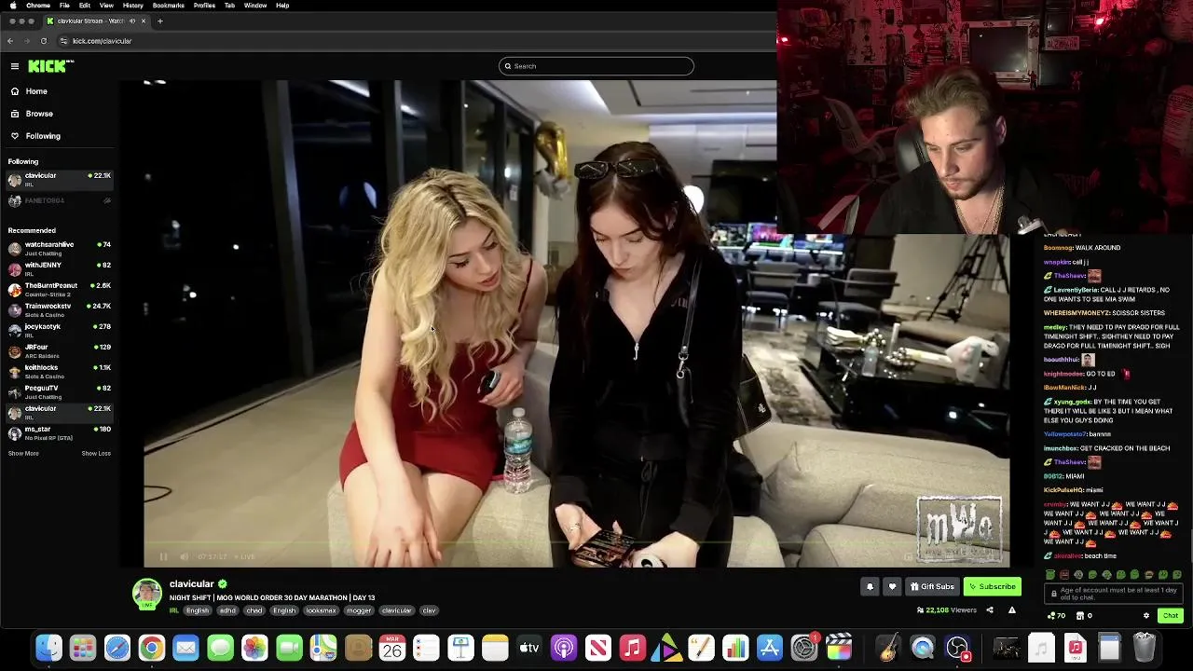Open ms_star recommended channel
1193x671 pixels.
(60, 432)
